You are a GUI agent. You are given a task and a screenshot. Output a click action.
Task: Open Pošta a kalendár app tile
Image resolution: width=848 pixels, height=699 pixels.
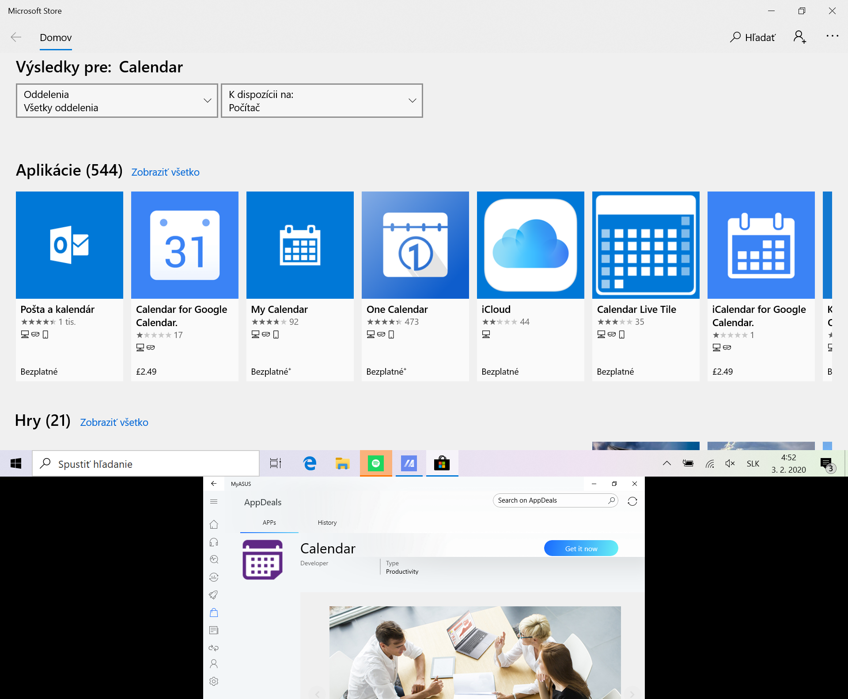[x=69, y=286]
